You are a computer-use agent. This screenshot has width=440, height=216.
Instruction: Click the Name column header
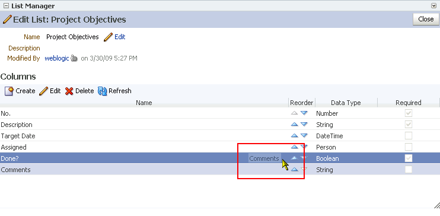[x=144, y=103]
